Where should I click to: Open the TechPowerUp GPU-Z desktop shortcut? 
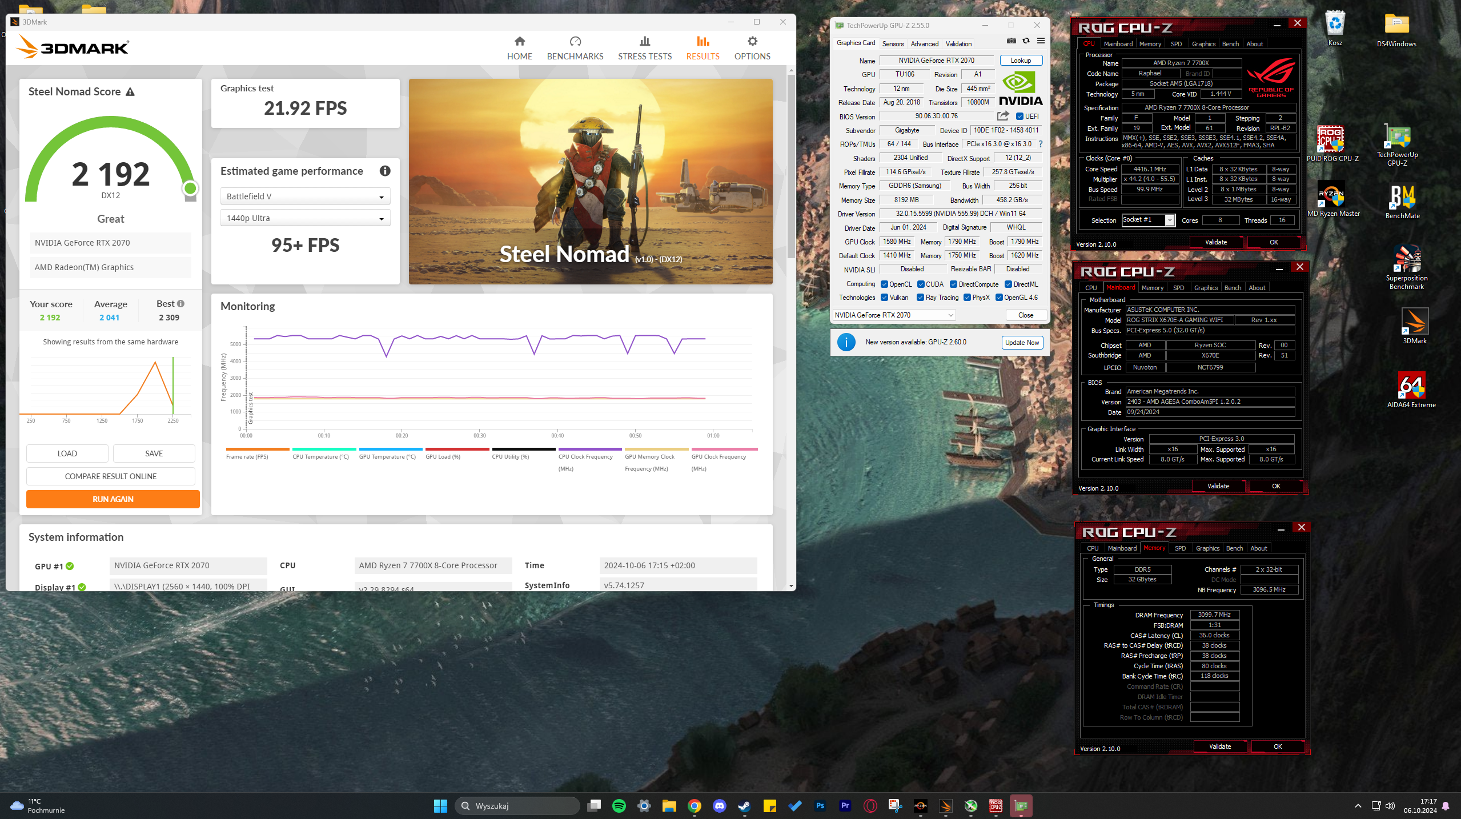[x=1397, y=146]
